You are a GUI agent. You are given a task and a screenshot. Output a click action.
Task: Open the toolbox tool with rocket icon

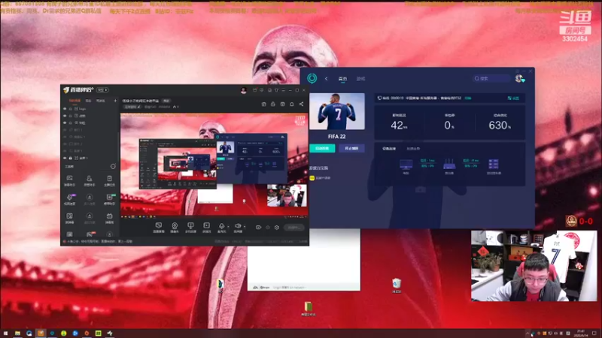69,199
